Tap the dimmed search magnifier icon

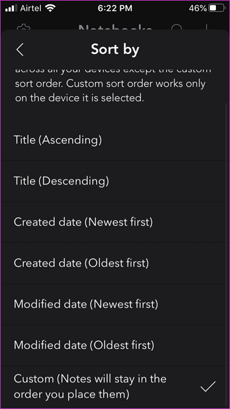(x=177, y=28)
